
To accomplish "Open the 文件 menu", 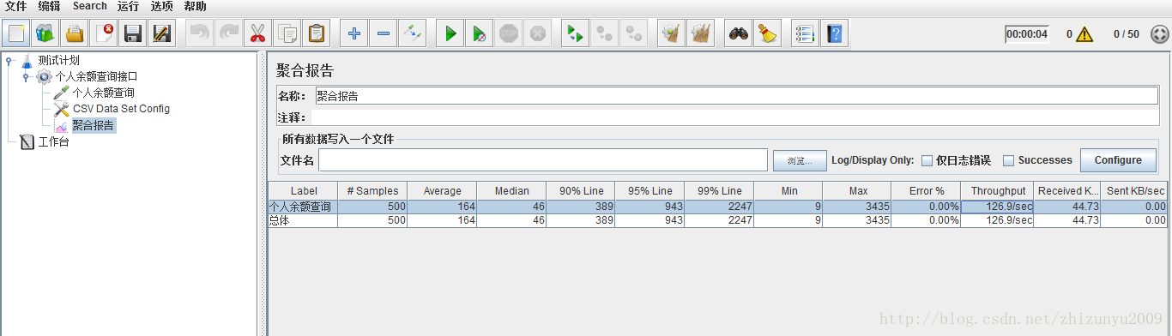I will [x=16, y=6].
